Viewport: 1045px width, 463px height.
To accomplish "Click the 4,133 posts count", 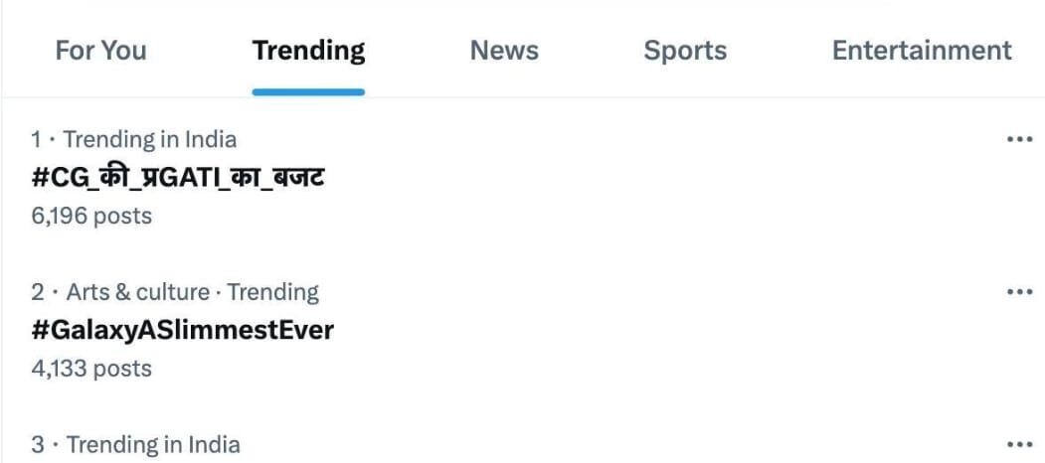I will click(91, 368).
